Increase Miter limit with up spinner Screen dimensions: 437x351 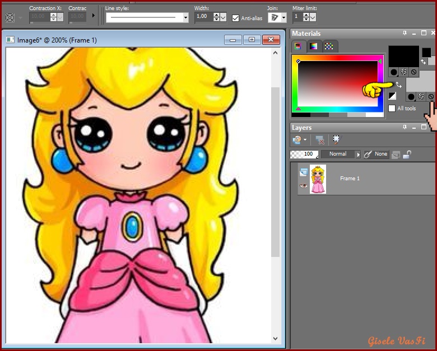coord(306,15)
